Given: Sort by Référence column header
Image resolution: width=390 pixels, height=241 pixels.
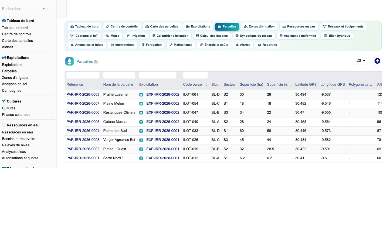Looking at the screenshot, I should 75,85.
